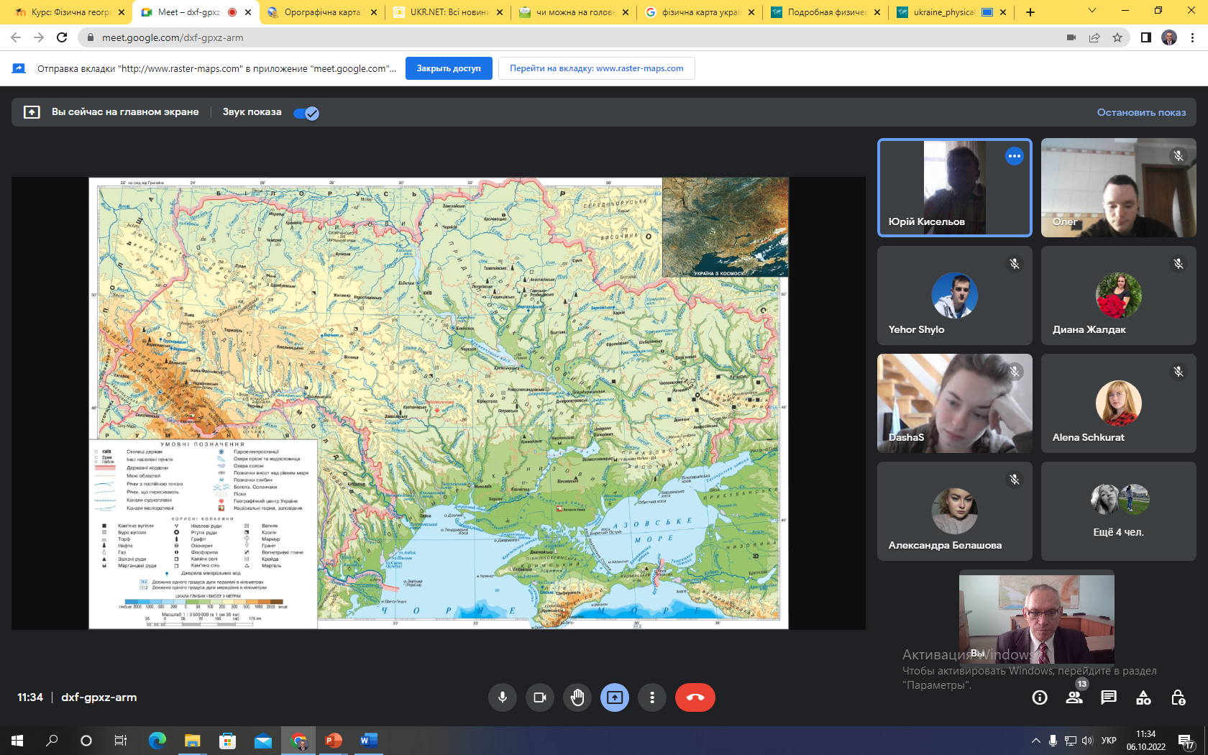Mute the microphone in Meet controls

(x=503, y=697)
